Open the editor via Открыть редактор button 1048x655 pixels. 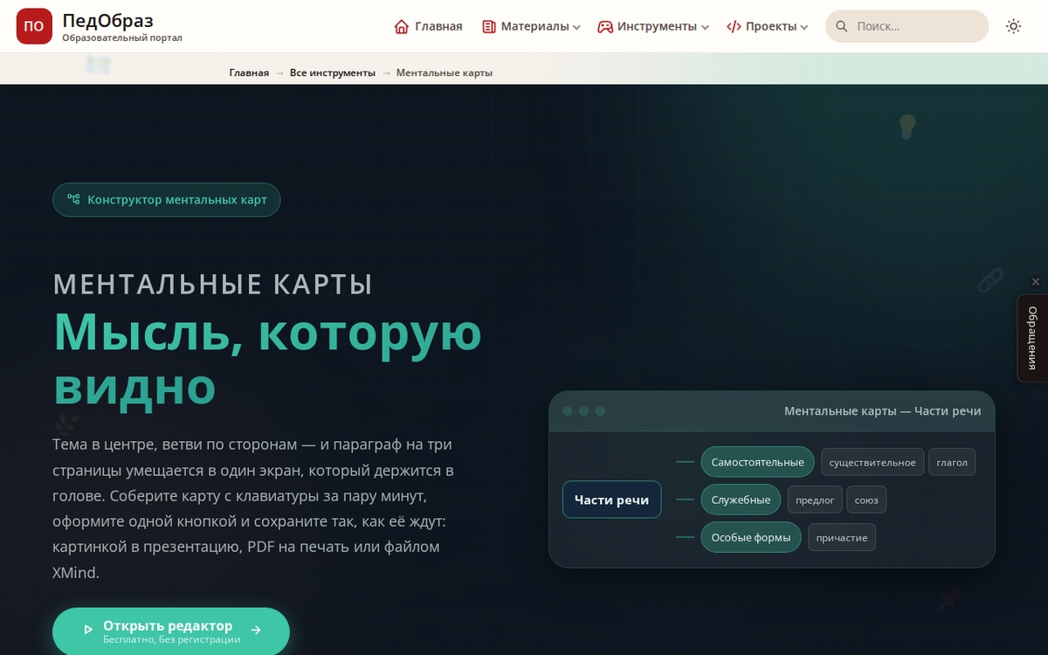(x=171, y=631)
